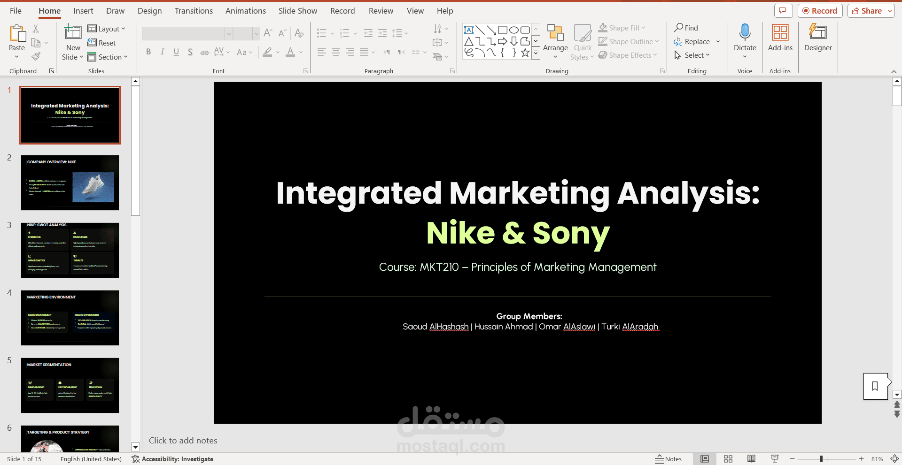The width and height of the screenshot is (902, 465).
Task: Click the Replace button
Action: point(692,41)
